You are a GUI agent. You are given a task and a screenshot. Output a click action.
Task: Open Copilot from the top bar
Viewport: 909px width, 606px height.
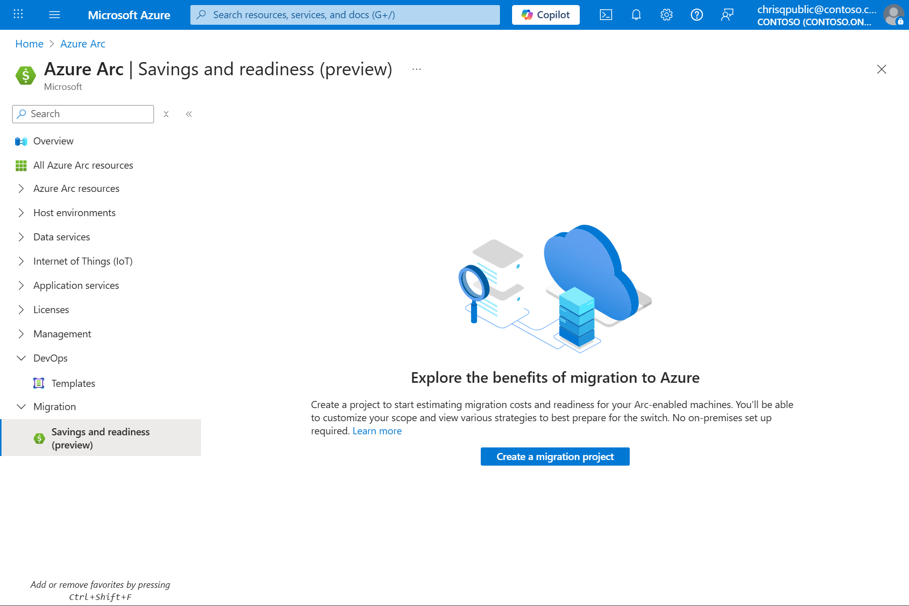(545, 15)
